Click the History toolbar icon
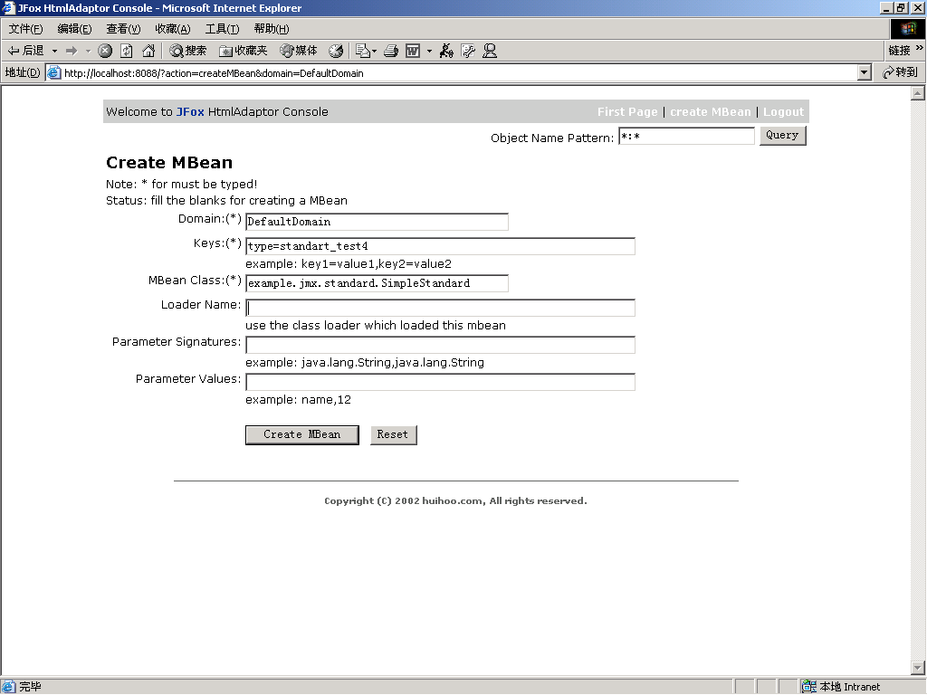This screenshot has width=927, height=695. click(x=336, y=51)
